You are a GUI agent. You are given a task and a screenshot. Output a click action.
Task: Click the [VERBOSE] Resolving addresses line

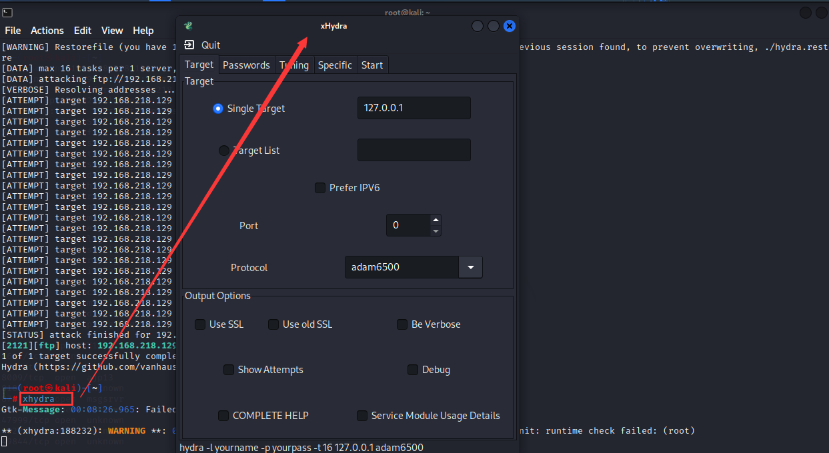coord(88,90)
